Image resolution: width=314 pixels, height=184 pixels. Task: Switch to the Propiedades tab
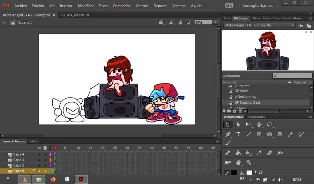256,117
